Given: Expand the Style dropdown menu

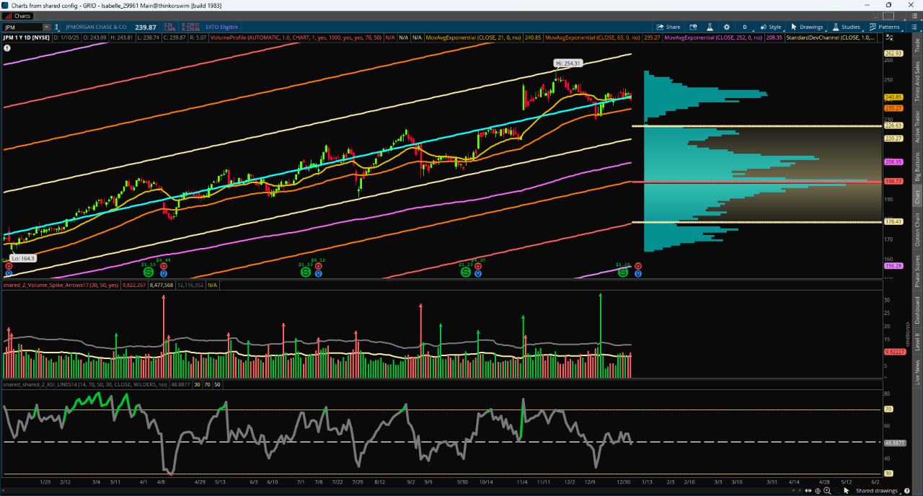Looking at the screenshot, I should pos(770,27).
